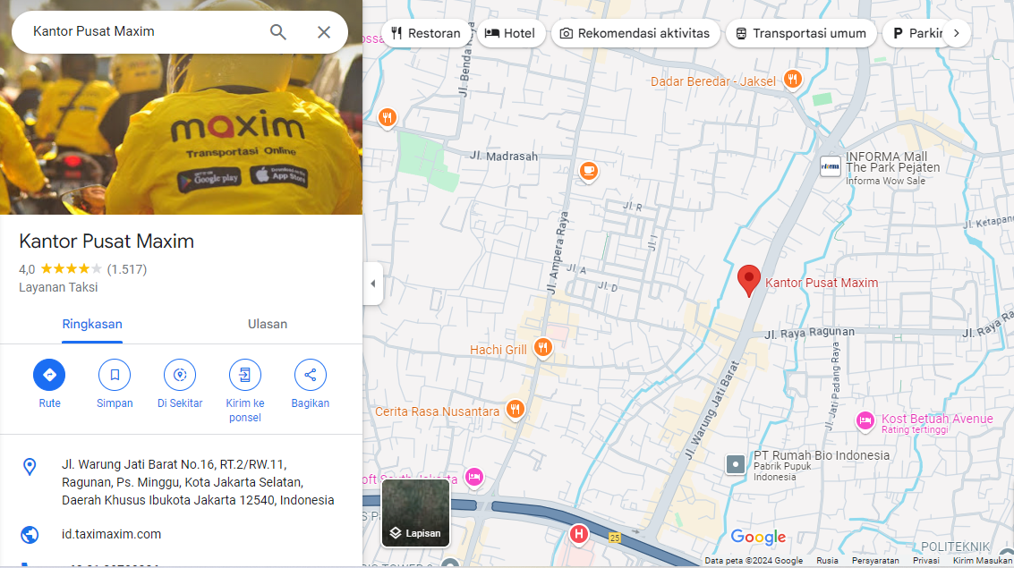Click the Simpan bookmark icon

coord(115,375)
